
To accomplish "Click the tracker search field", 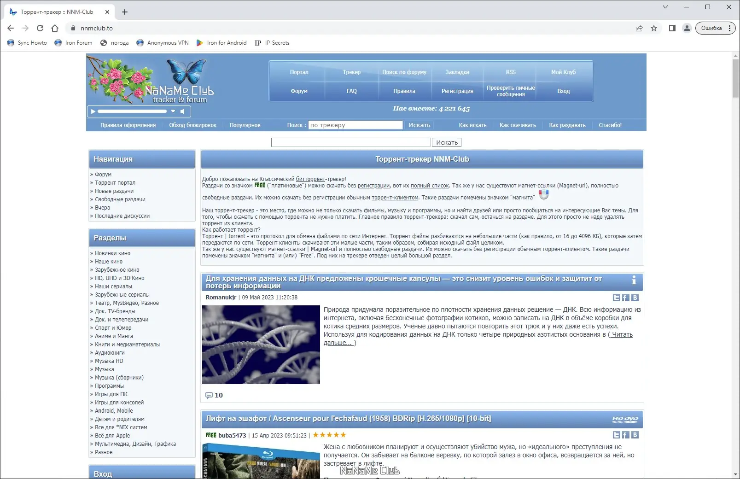I will [355, 125].
